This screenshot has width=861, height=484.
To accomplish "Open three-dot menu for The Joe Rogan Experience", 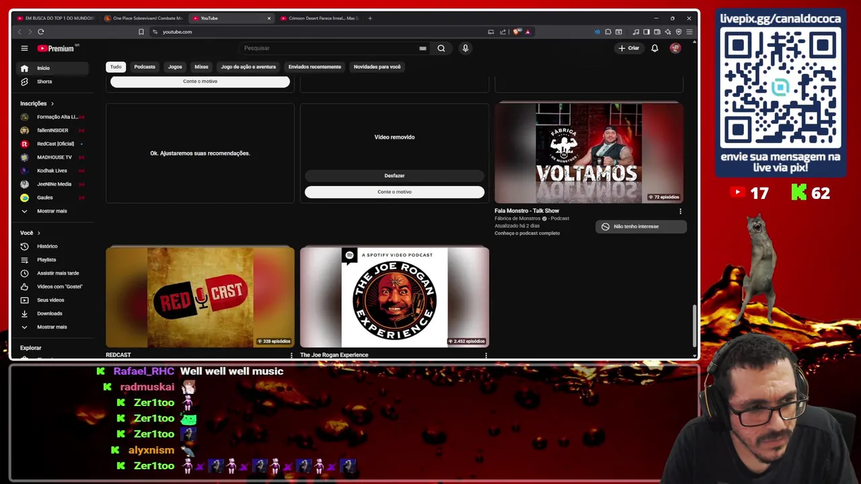I will point(486,355).
